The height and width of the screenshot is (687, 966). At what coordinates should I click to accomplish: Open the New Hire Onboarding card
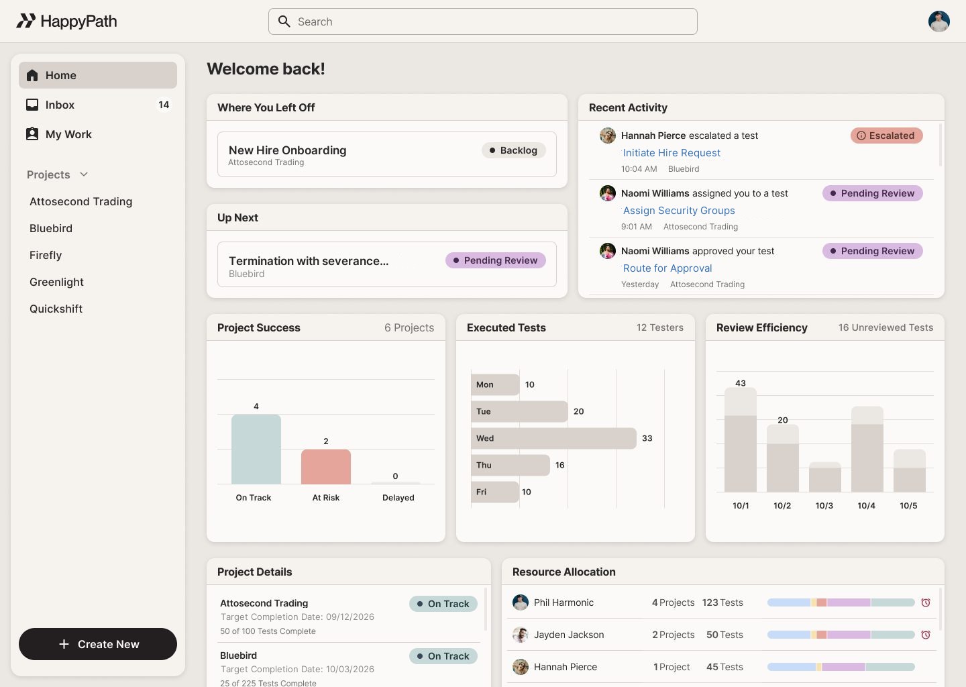tap(387, 154)
